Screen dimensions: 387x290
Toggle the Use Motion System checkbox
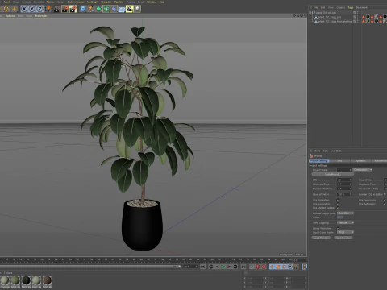[x=338, y=208]
